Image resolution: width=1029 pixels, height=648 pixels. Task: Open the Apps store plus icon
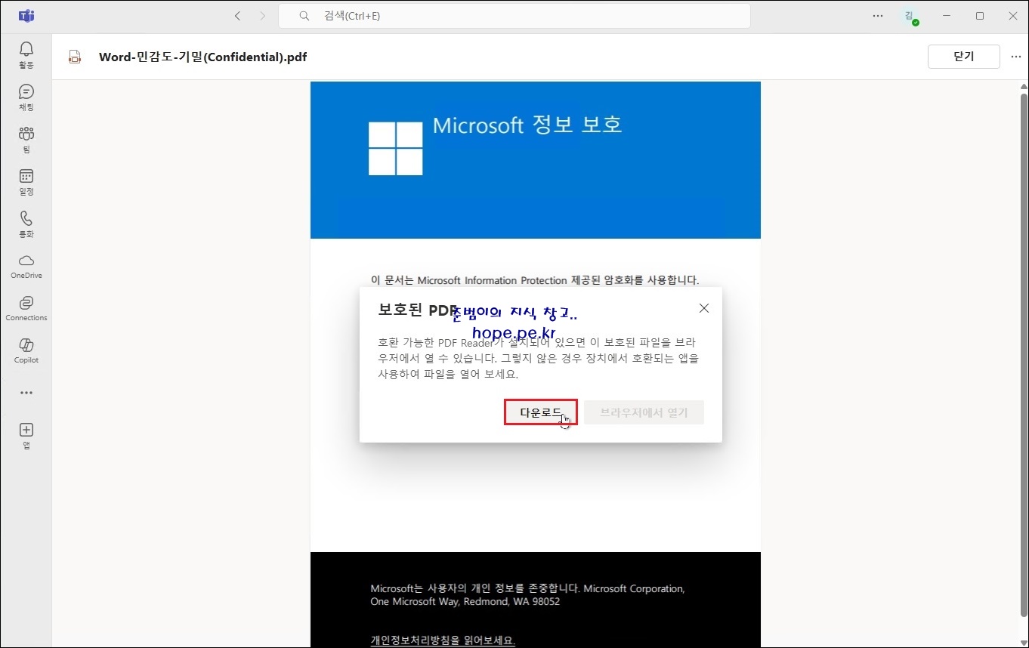(26, 436)
